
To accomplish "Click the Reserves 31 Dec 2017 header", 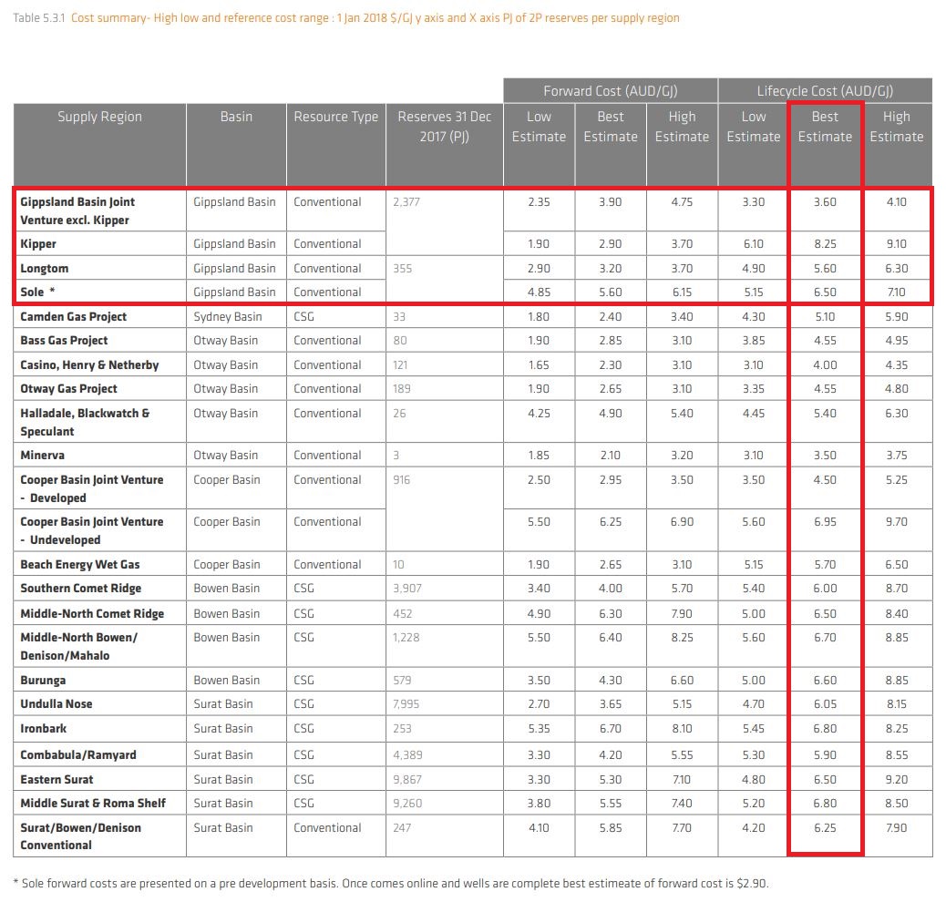I will 444,127.
